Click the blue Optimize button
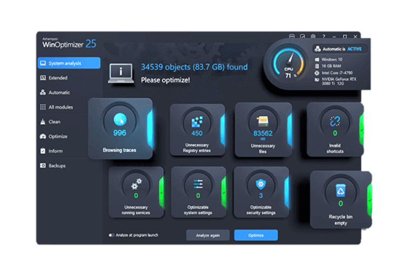Screen dimensions: 405x268 click(x=256, y=235)
